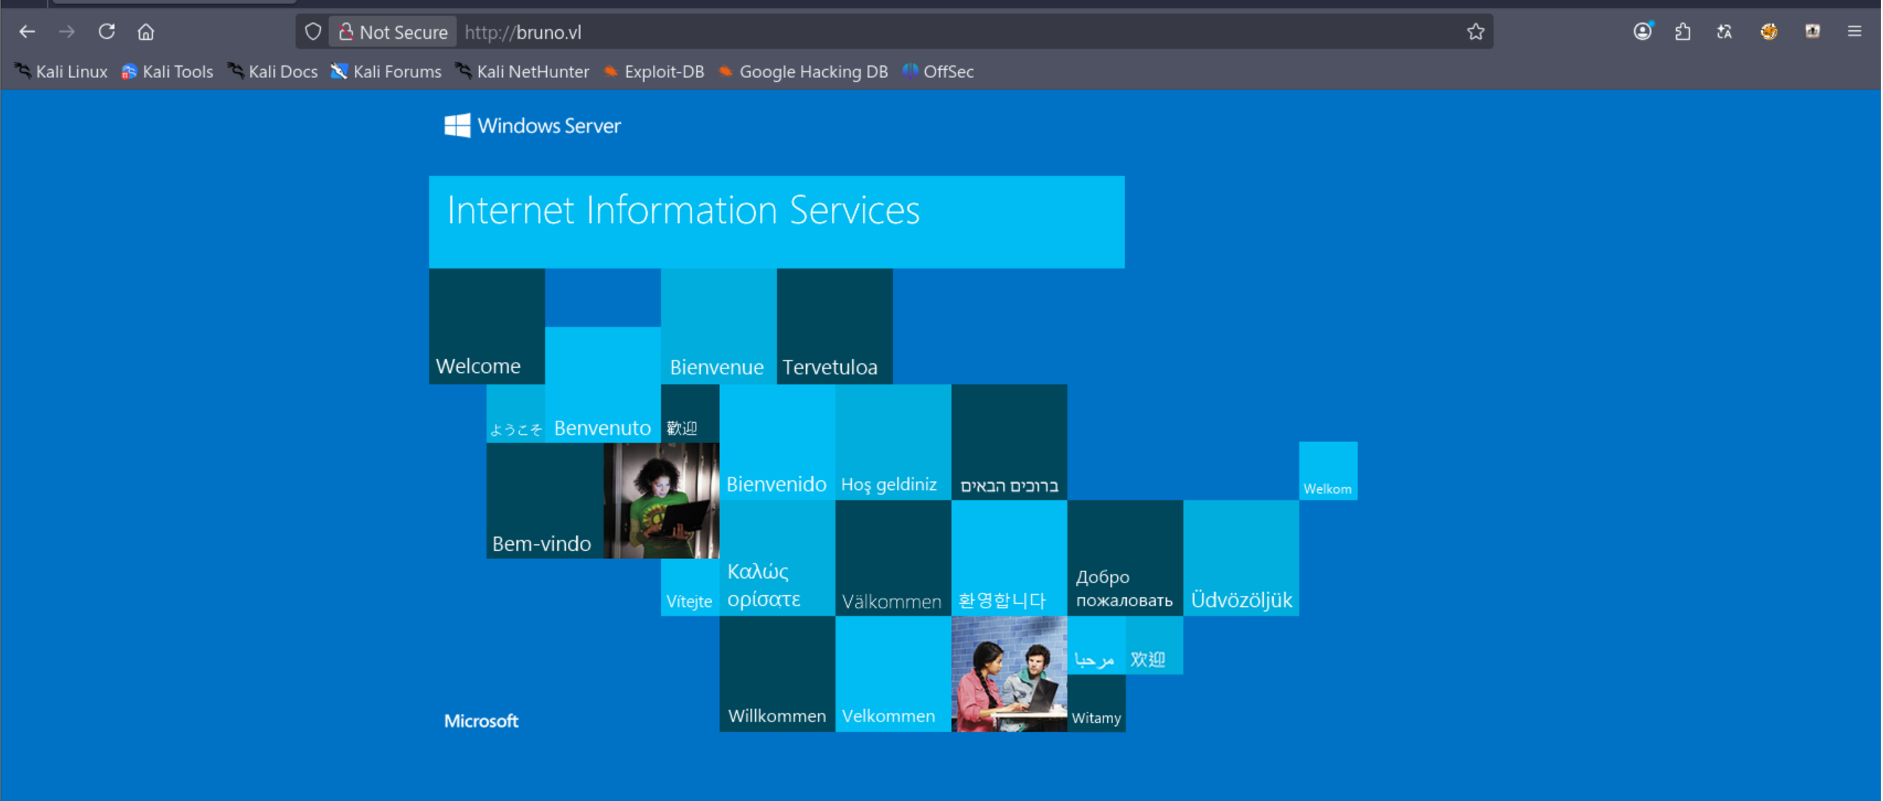This screenshot has height=801, width=1883.
Task: Bookmark this page with the star
Action: (x=1475, y=32)
